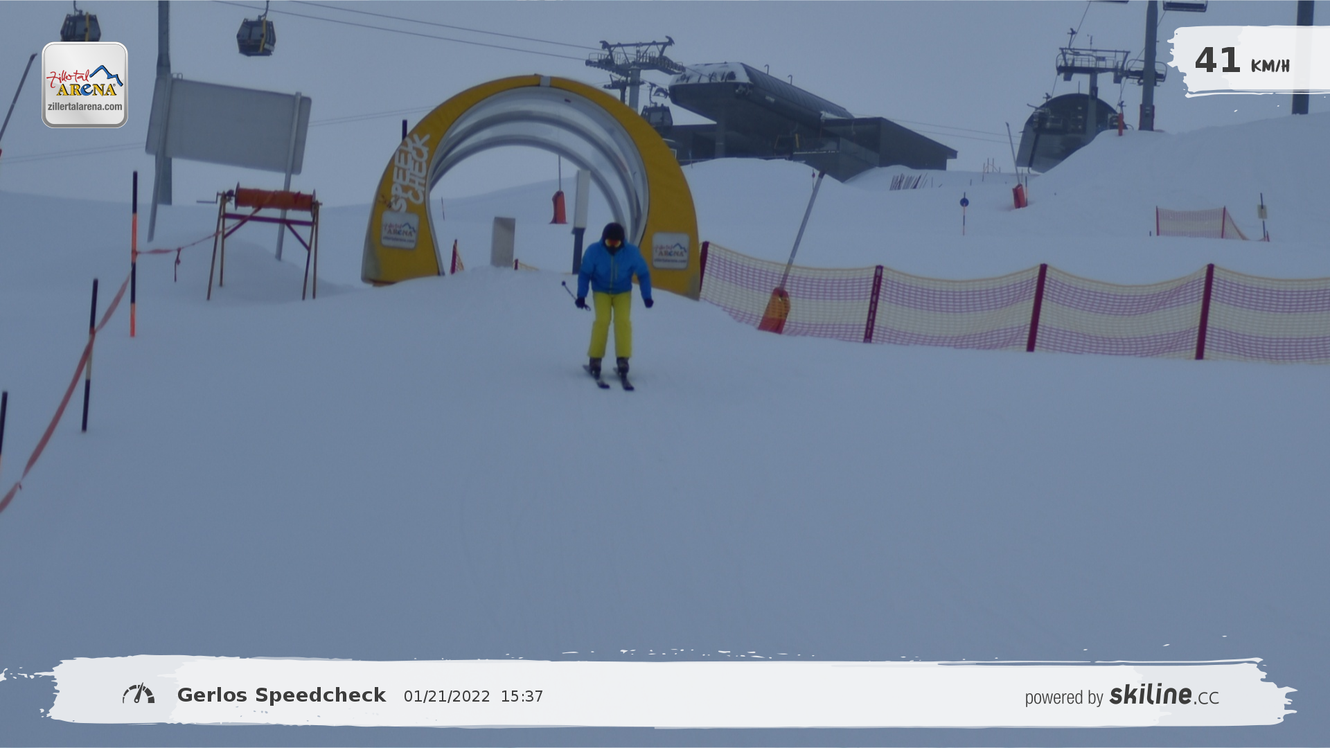Click the orange cable reel on its stand

tap(274, 199)
